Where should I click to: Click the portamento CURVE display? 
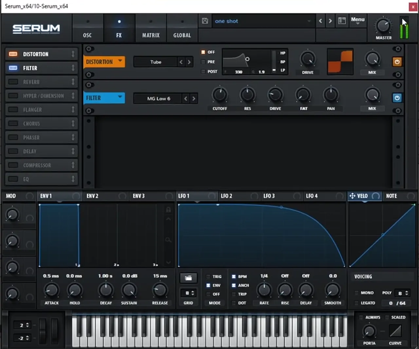[395, 331]
